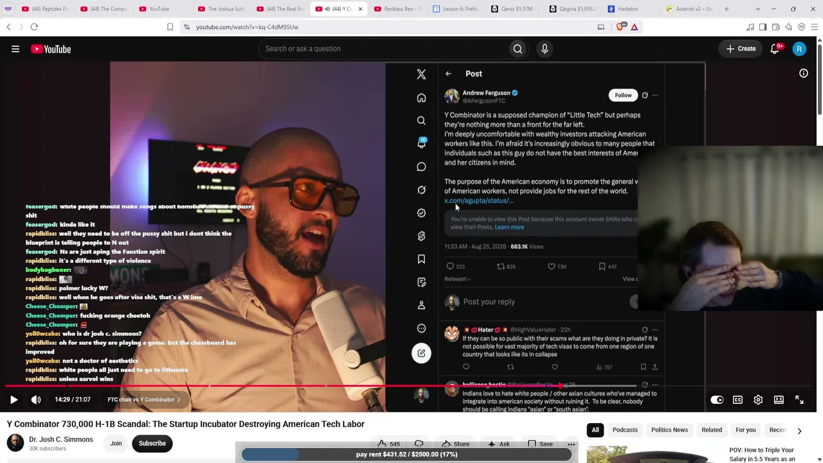The height and width of the screenshot is (463, 823).
Task: Open more actions menu below video
Action: point(571,444)
